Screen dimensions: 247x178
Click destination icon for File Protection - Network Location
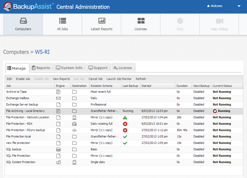click(74, 118)
